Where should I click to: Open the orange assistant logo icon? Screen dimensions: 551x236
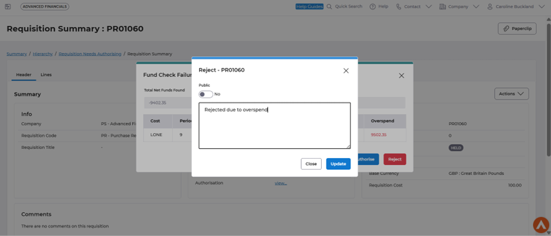click(541, 225)
